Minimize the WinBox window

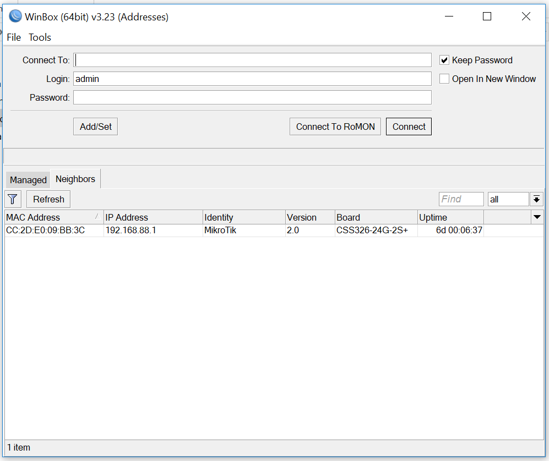pos(449,17)
